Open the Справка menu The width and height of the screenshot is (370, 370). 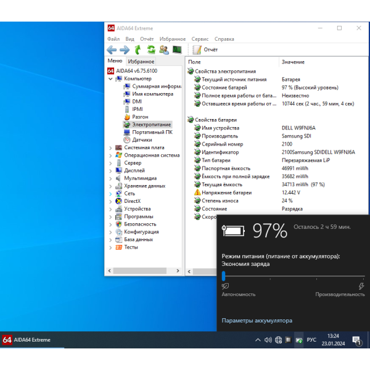point(224,39)
